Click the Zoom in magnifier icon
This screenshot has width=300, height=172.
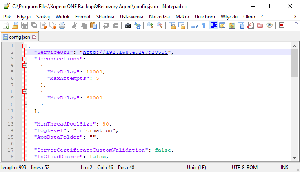(x=150, y=25)
